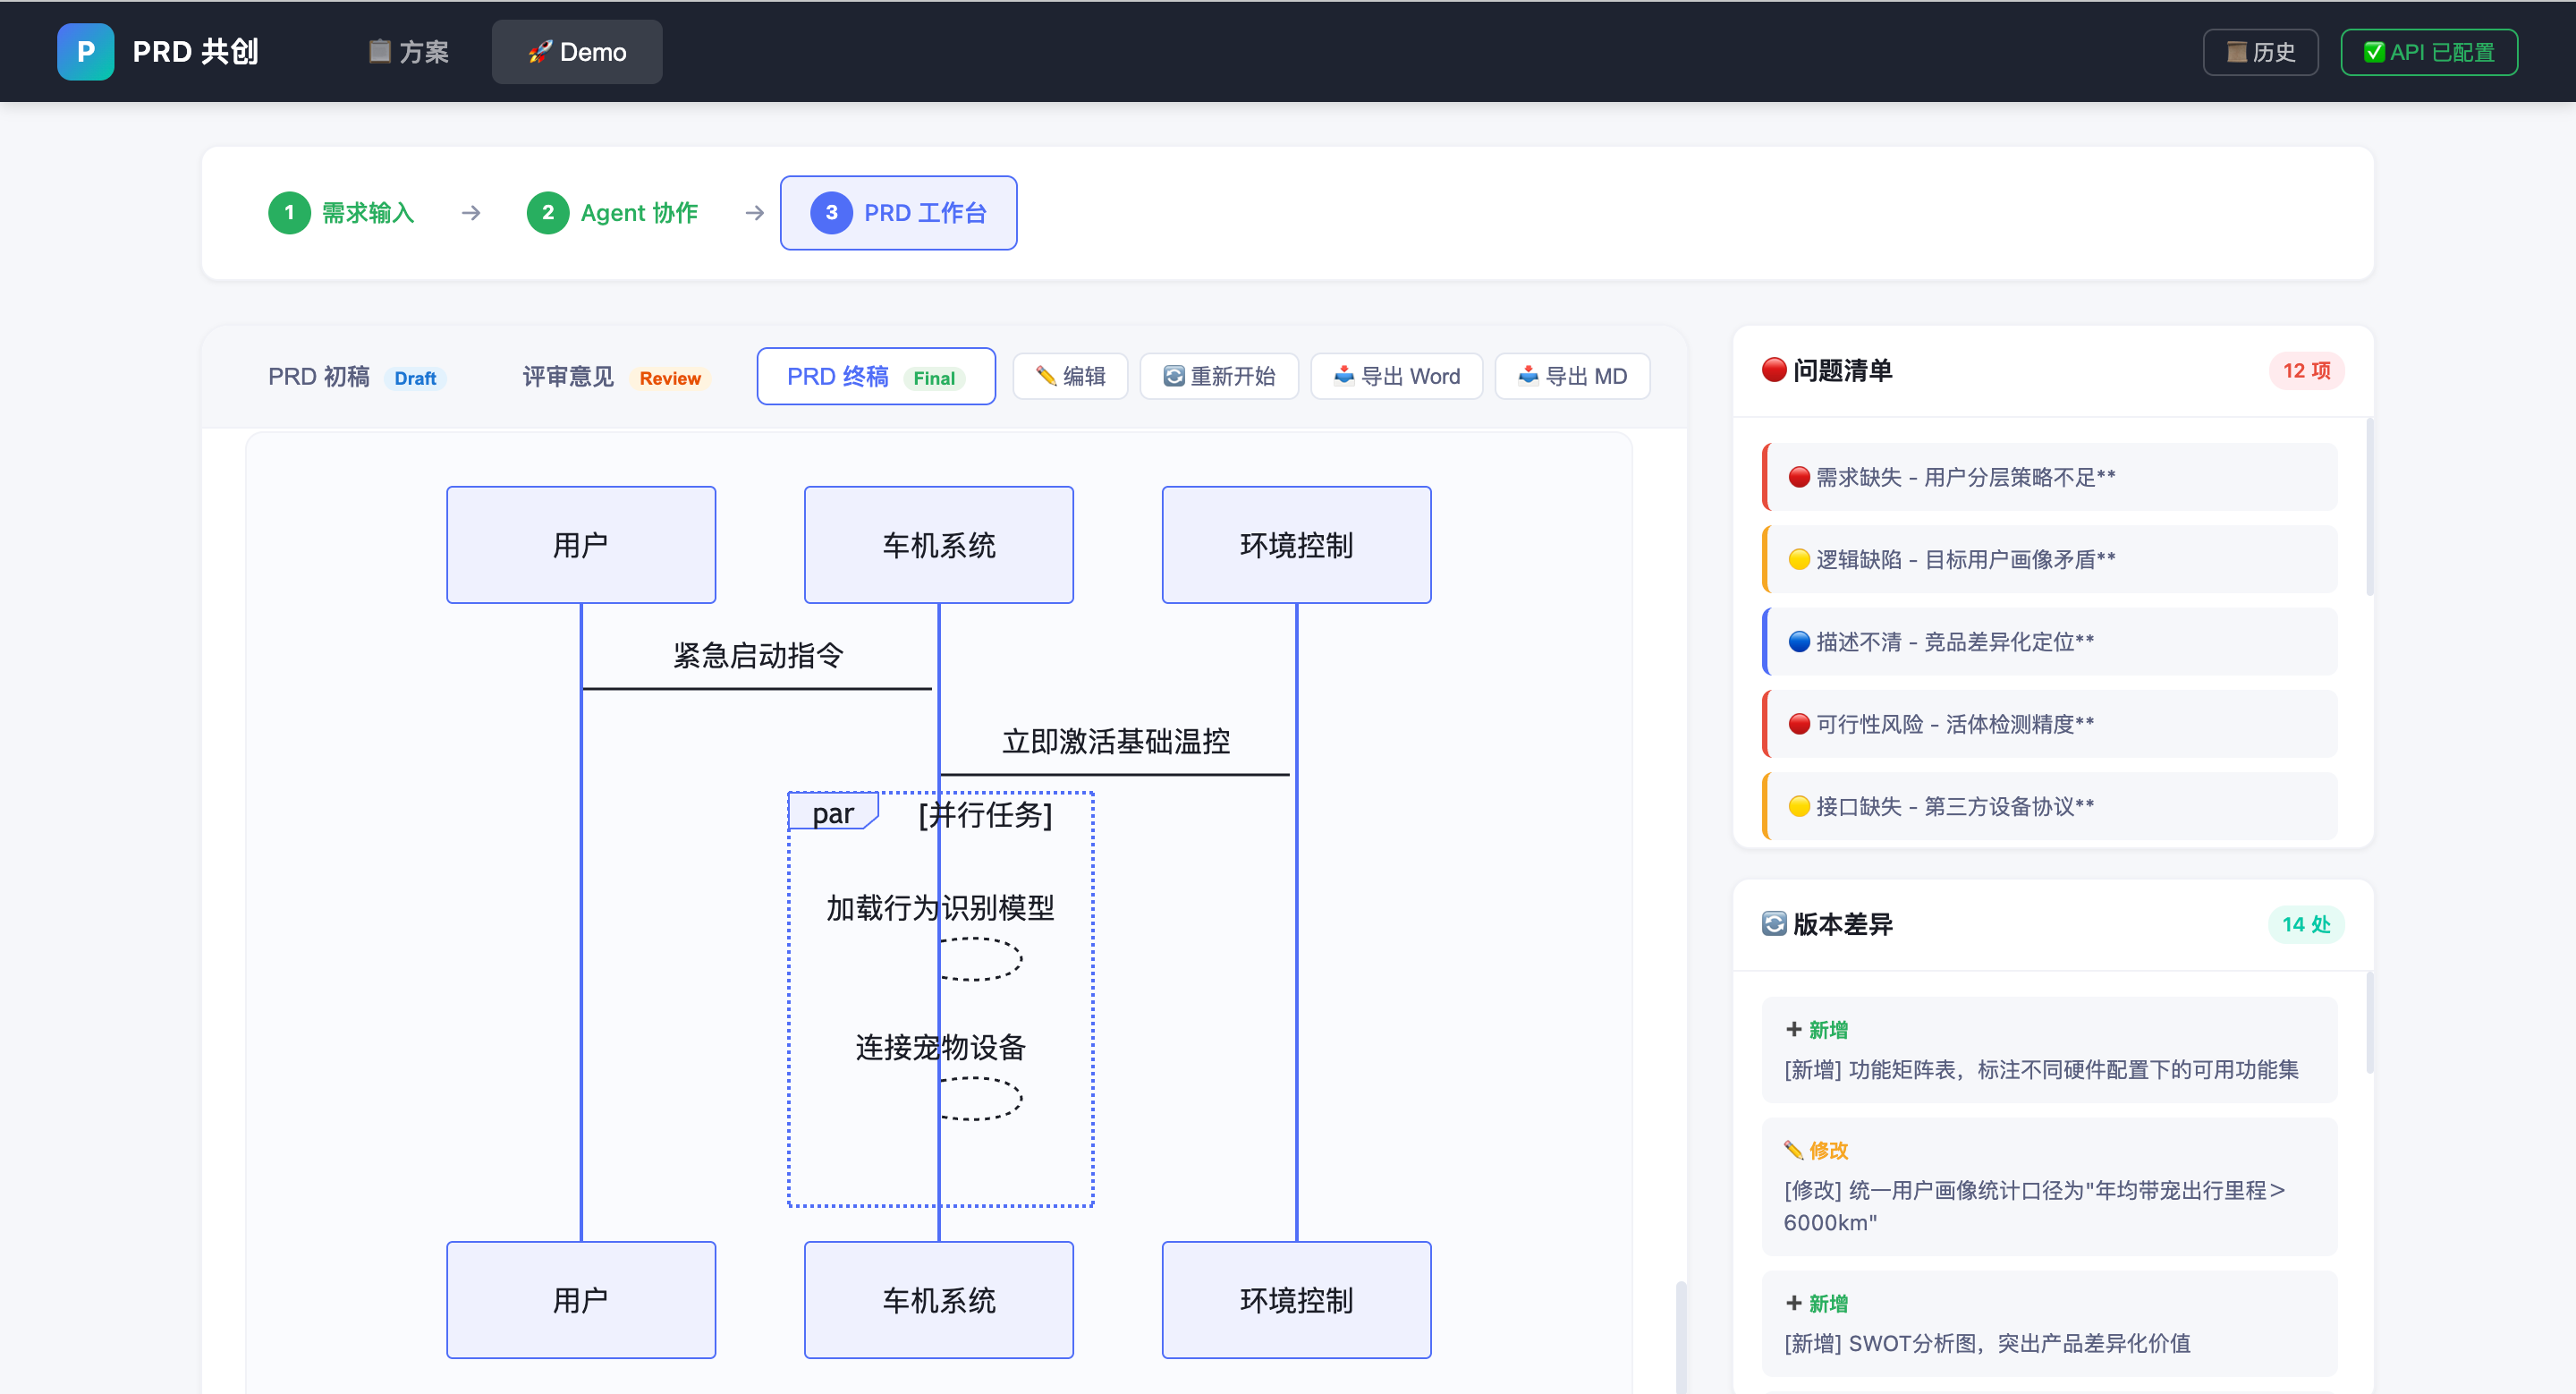Open issue 逻辑缺陷 - 目标用户画像矛盾
Screen dimensions: 2576x1394
[x=2050, y=559]
